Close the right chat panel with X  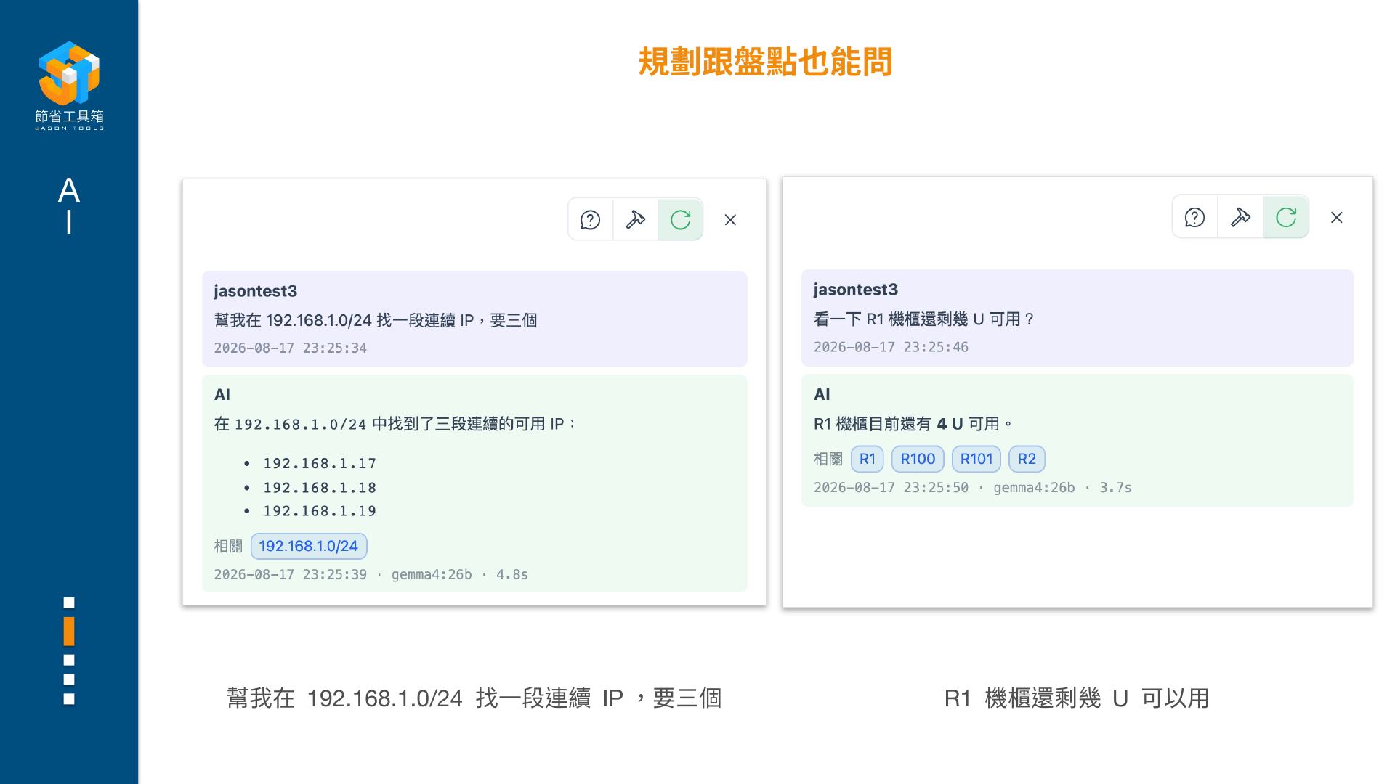(x=1336, y=217)
